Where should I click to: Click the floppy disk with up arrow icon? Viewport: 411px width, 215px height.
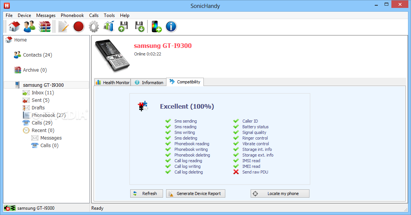point(123,26)
